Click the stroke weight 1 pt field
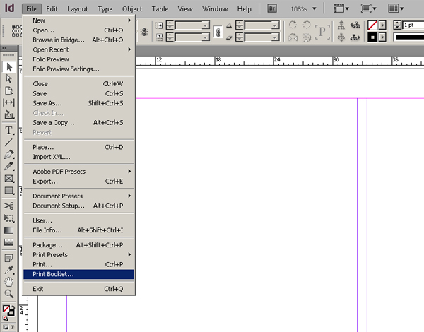This screenshot has width=424, height=332. click(x=413, y=25)
